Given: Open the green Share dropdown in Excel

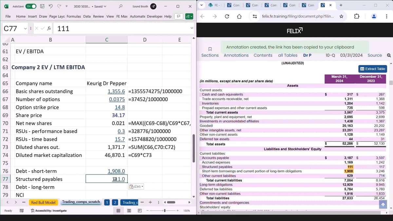Looking at the screenshot, I should point(189,16).
